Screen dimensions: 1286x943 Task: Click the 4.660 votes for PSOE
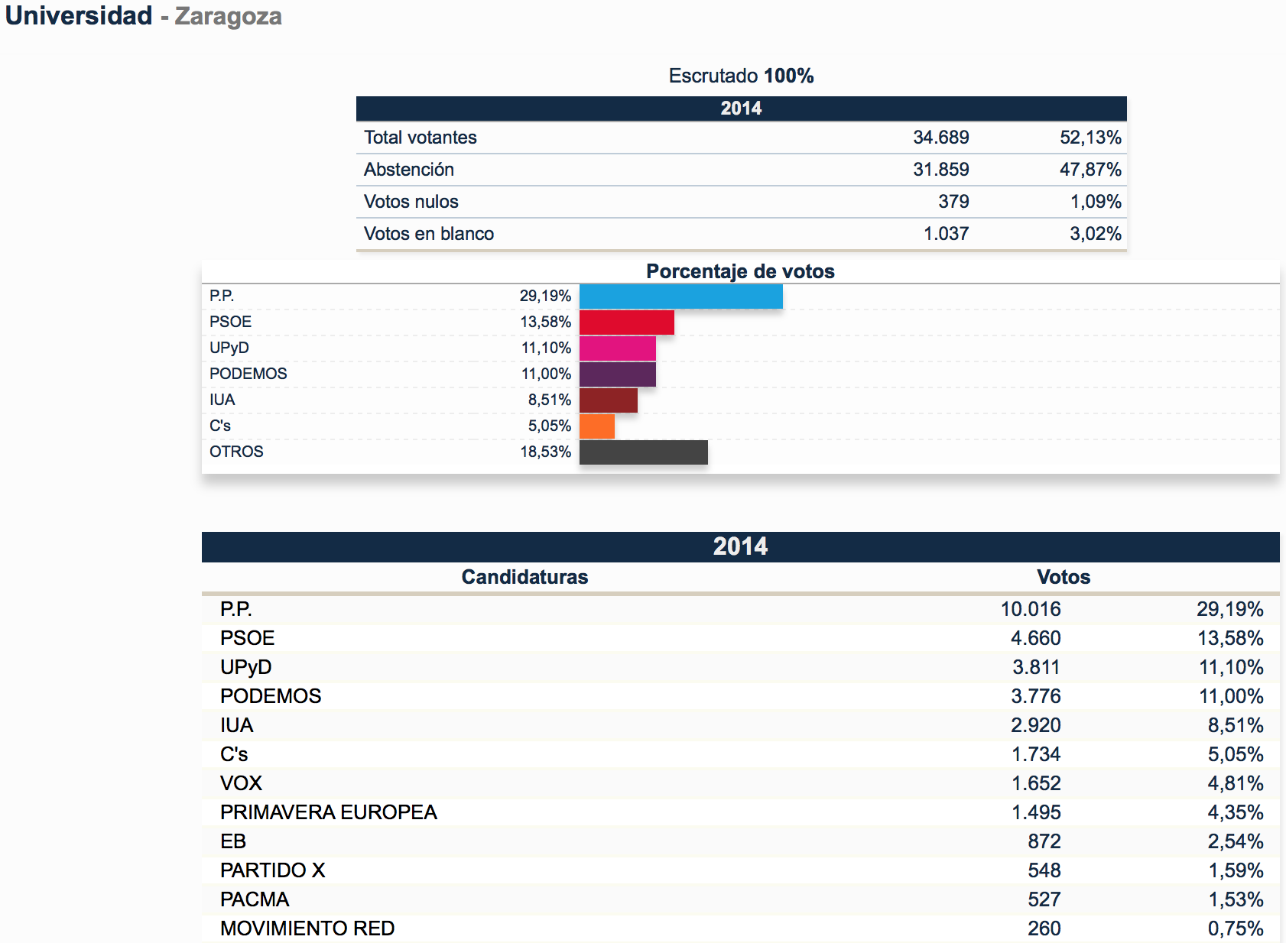coord(1035,638)
